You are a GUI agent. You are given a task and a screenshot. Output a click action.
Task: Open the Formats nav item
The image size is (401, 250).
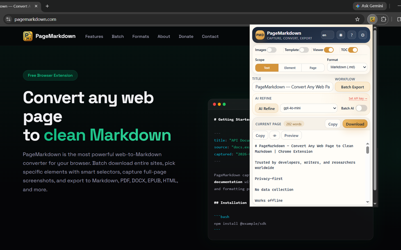tap(141, 36)
